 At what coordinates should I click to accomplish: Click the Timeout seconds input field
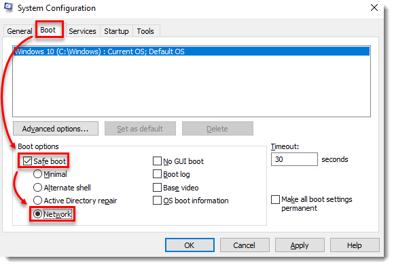pyautogui.click(x=294, y=159)
